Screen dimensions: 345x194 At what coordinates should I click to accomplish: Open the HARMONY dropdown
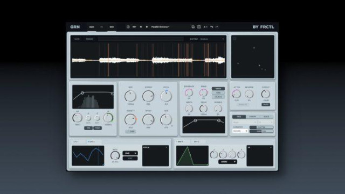(x=240, y=131)
